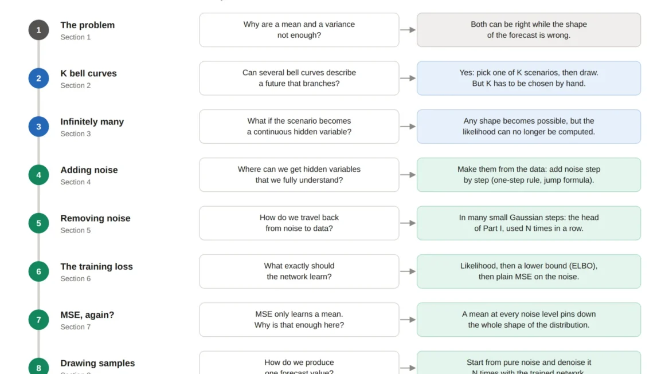Open 'The problem' section heading
The image size is (665, 374).
(x=87, y=25)
